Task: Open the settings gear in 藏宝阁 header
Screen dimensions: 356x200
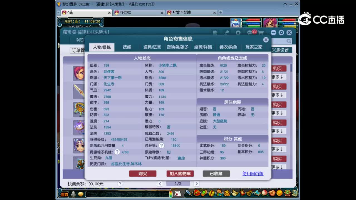Action: 281,32
